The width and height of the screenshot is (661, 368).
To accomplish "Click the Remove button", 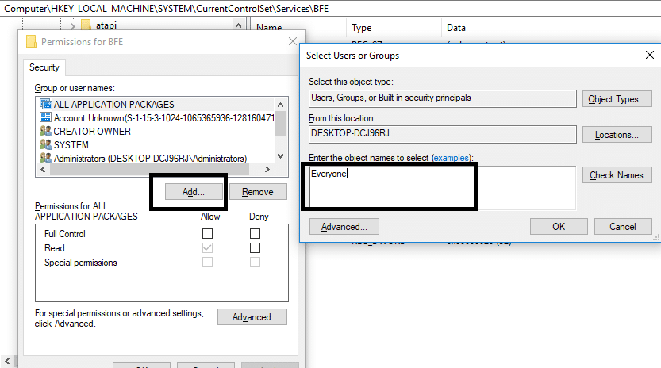I will pyautogui.click(x=258, y=192).
